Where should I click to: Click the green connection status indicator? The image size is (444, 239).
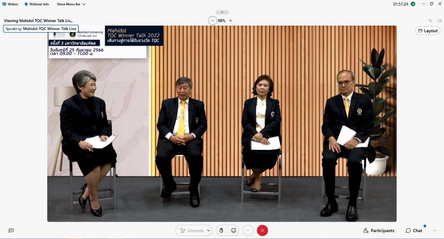coord(413,4)
